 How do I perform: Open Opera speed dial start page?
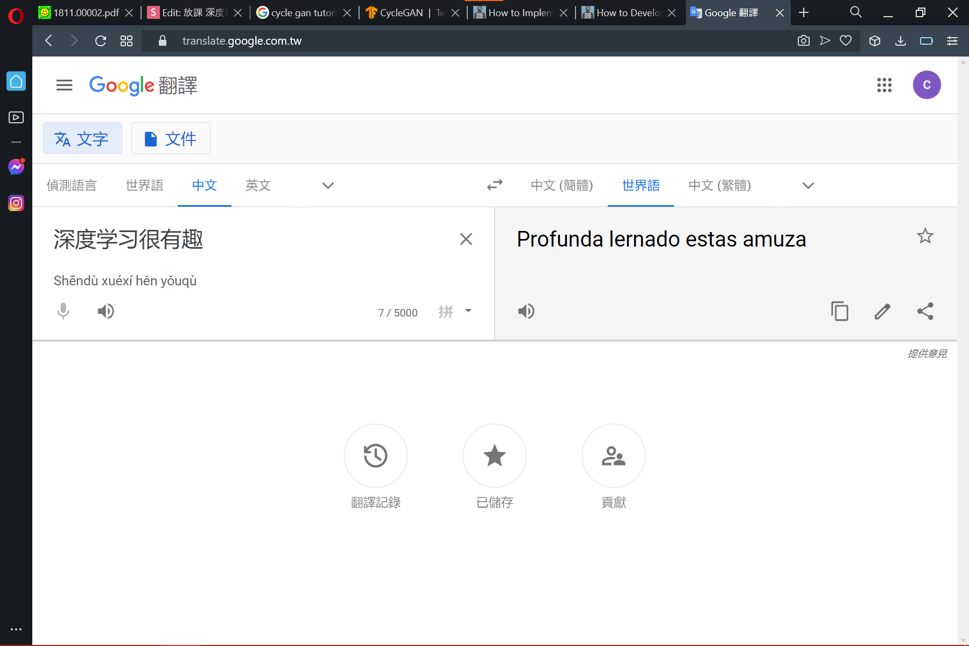127,41
